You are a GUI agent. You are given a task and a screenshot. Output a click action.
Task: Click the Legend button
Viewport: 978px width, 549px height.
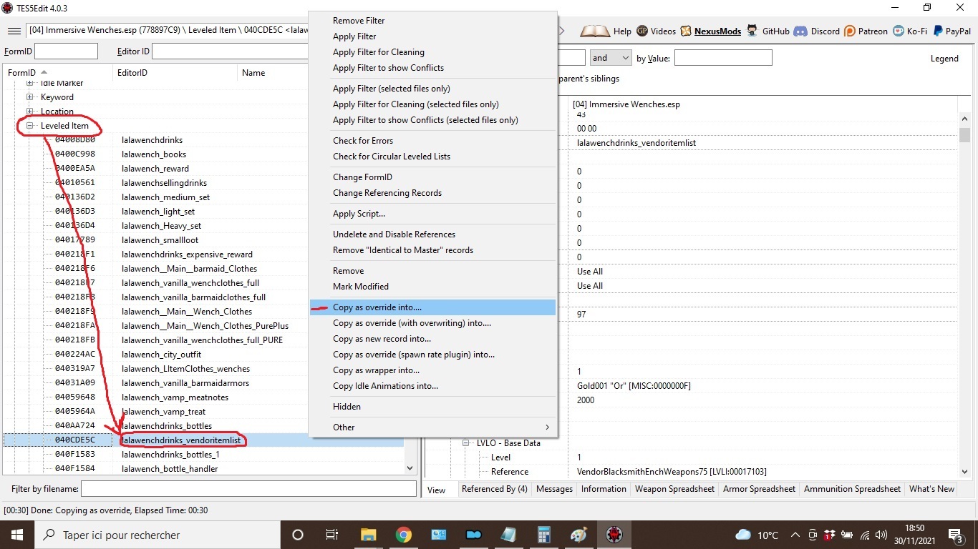coord(944,59)
